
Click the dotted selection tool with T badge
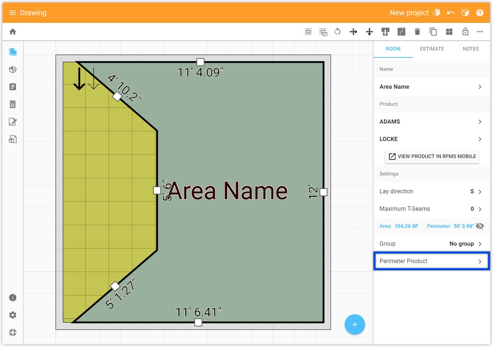tap(323, 32)
